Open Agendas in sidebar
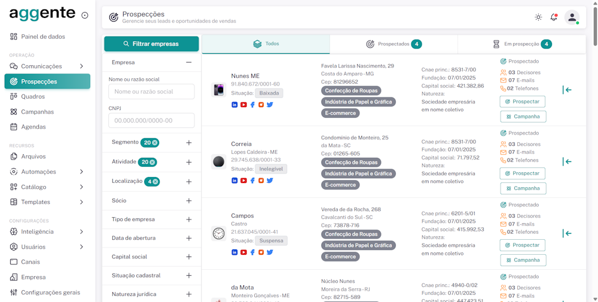Screen dimensions: 598x302 47,127
